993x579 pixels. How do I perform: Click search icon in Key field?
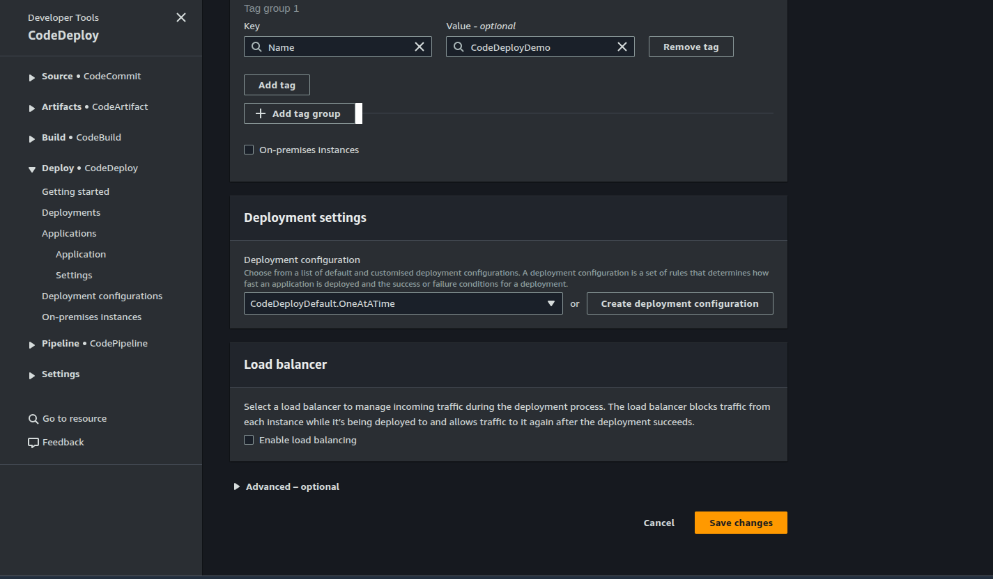[256, 47]
